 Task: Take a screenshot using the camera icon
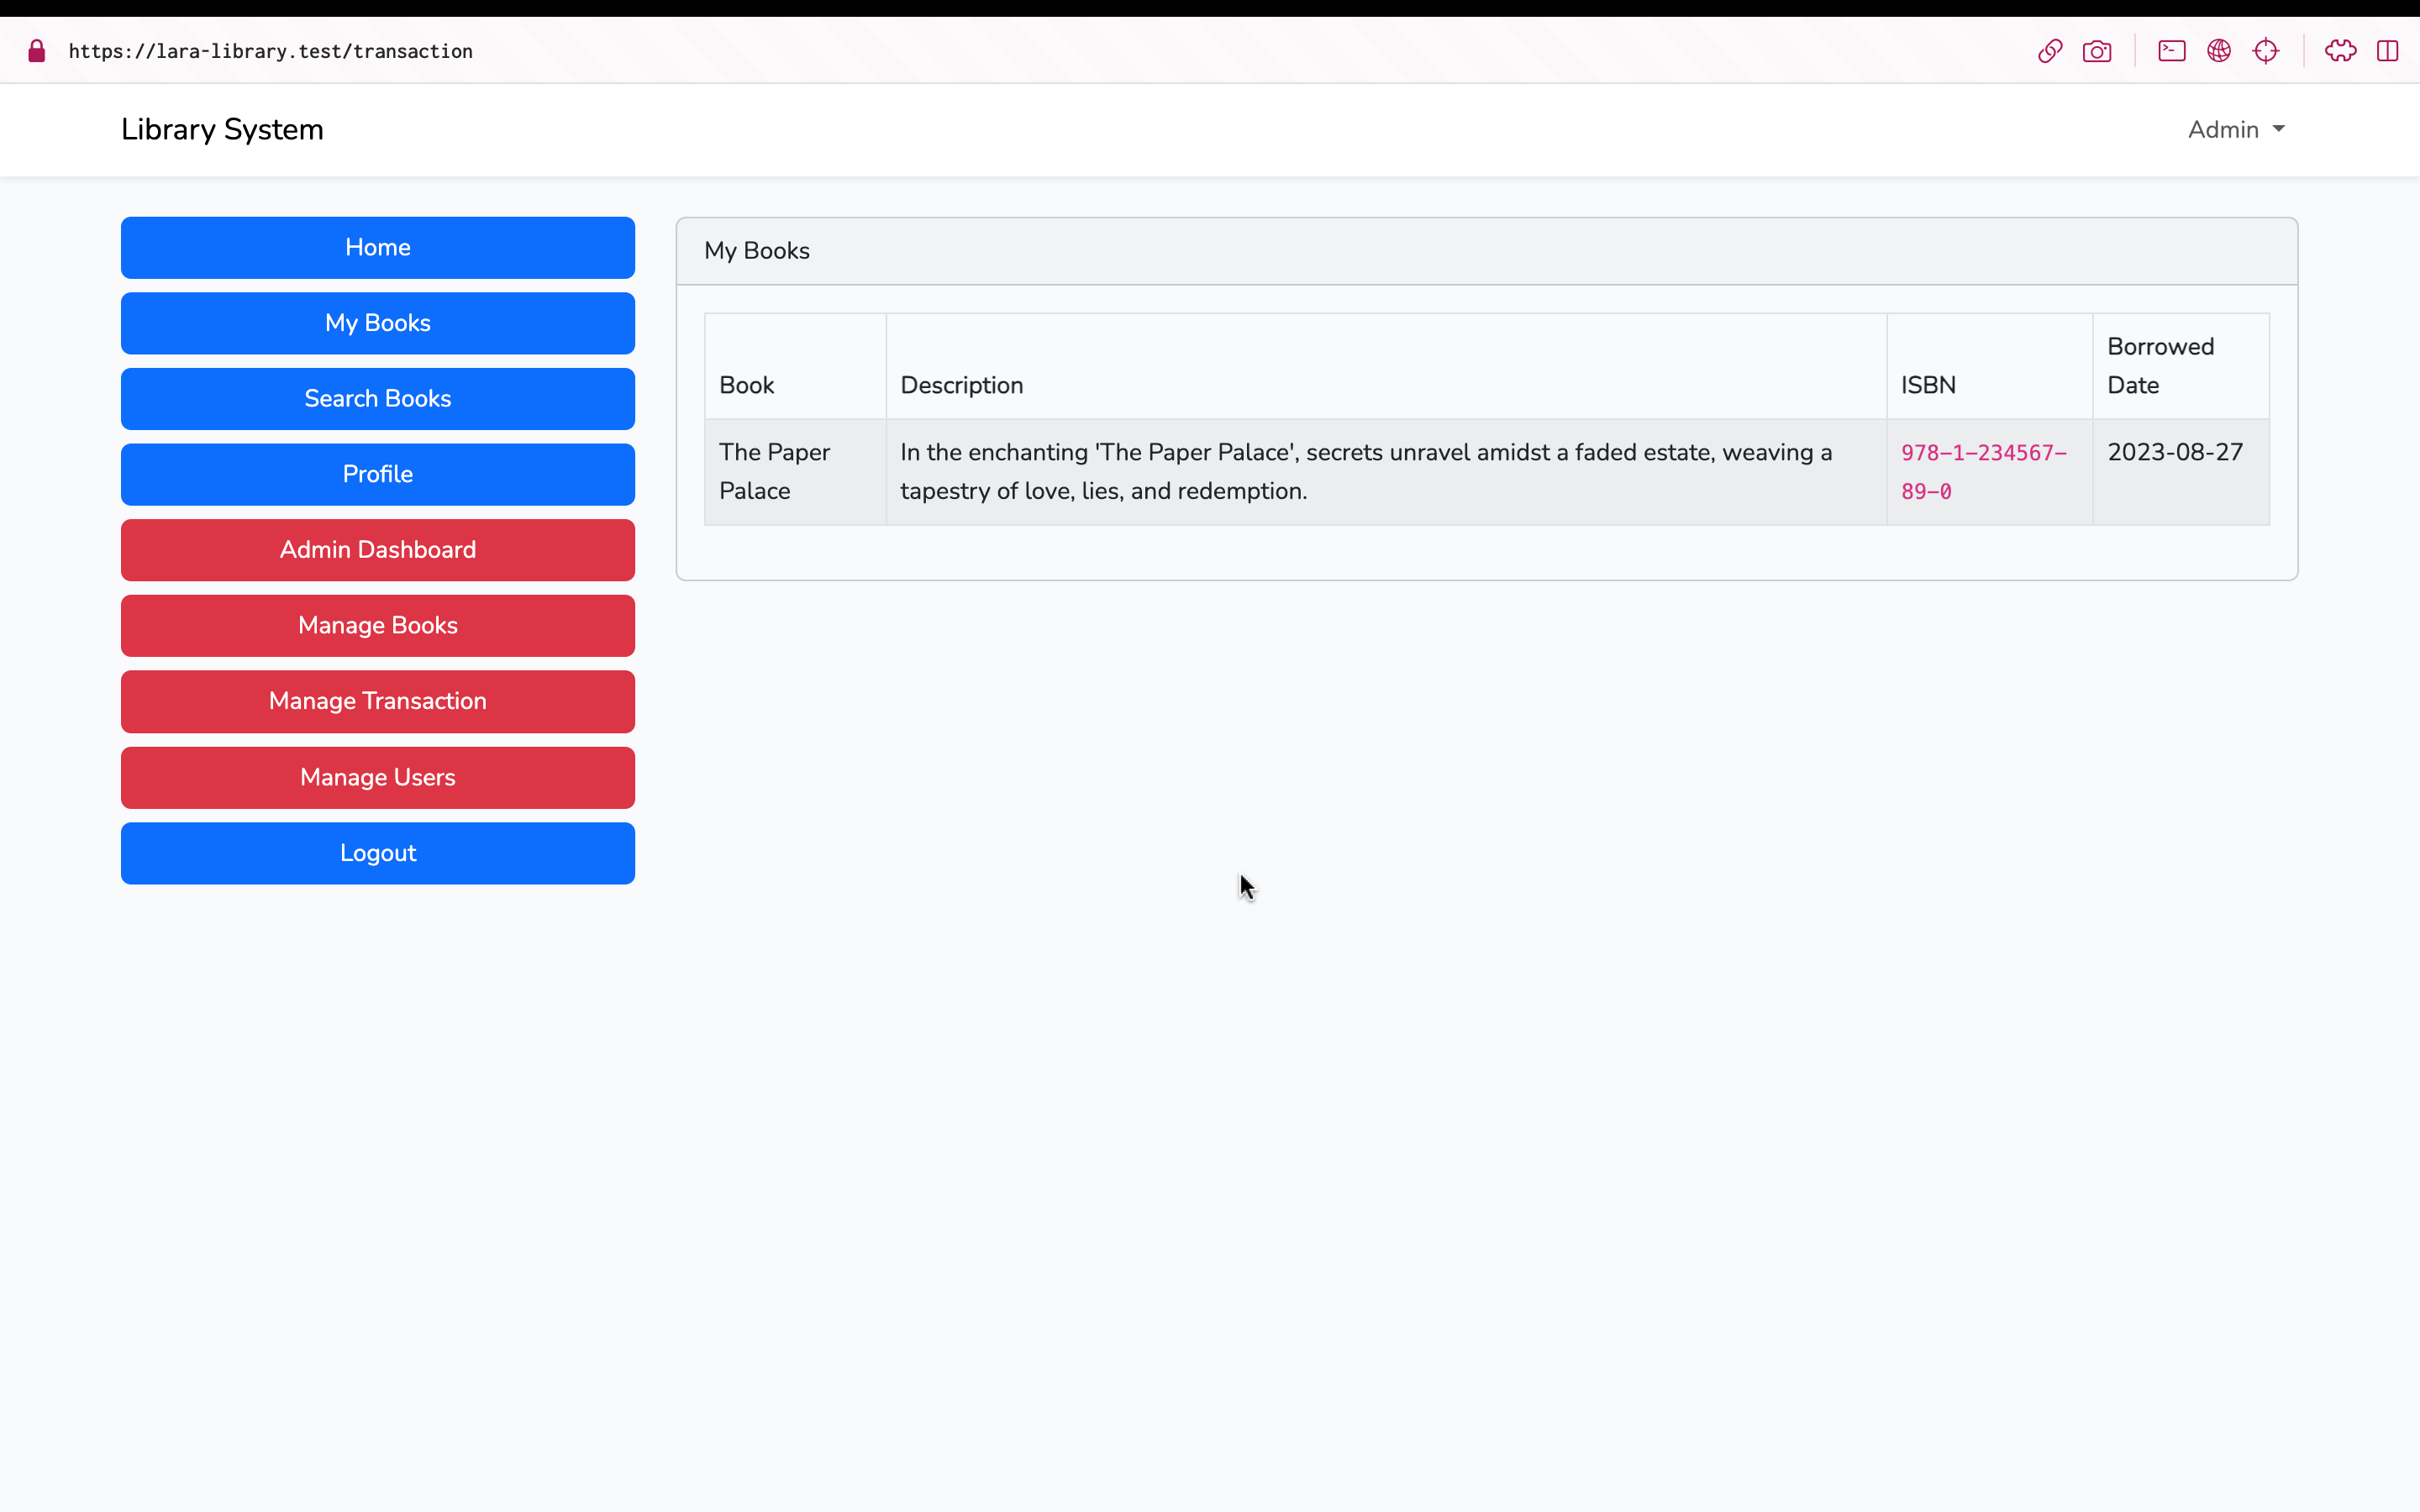click(x=2098, y=50)
